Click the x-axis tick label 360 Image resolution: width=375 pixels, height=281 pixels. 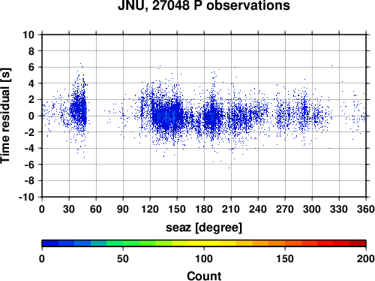coord(366,209)
